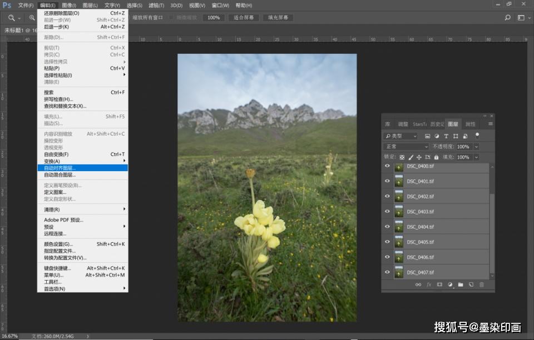Open the layer filter 类型 dropdown
The width and height of the screenshot is (534, 340).
[400, 136]
